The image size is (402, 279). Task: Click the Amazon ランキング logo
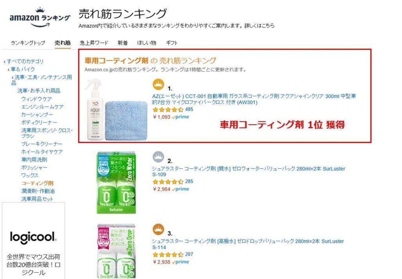point(40,18)
